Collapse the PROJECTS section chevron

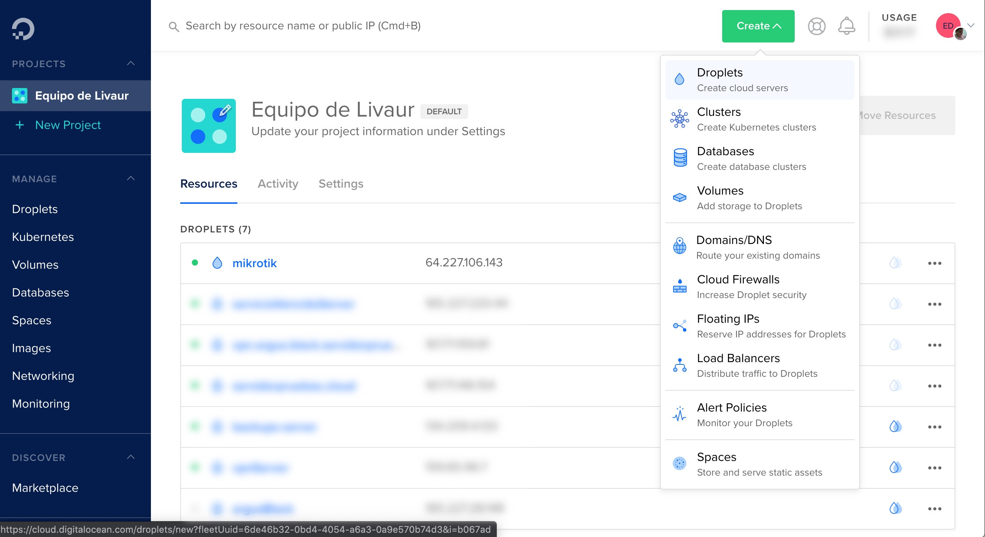131,63
